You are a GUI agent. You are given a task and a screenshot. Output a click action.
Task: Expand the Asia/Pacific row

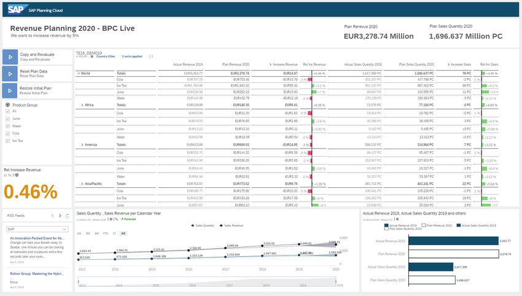click(82, 184)
